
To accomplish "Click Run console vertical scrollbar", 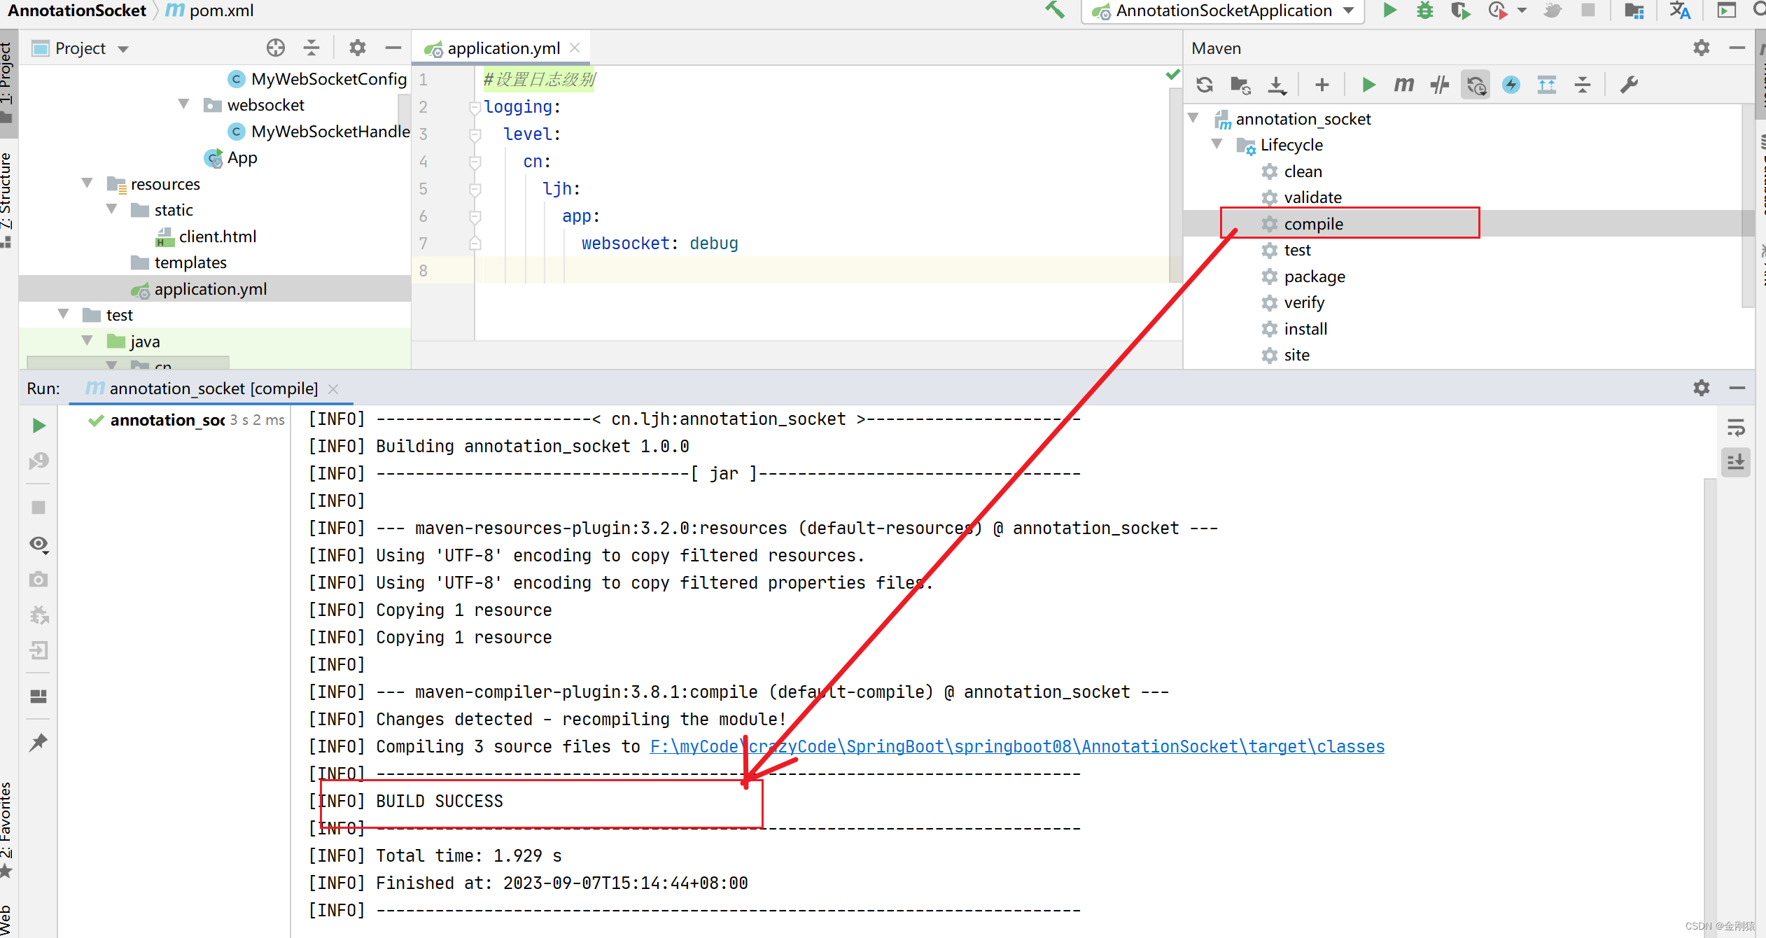I will (x=1710, y=707).
